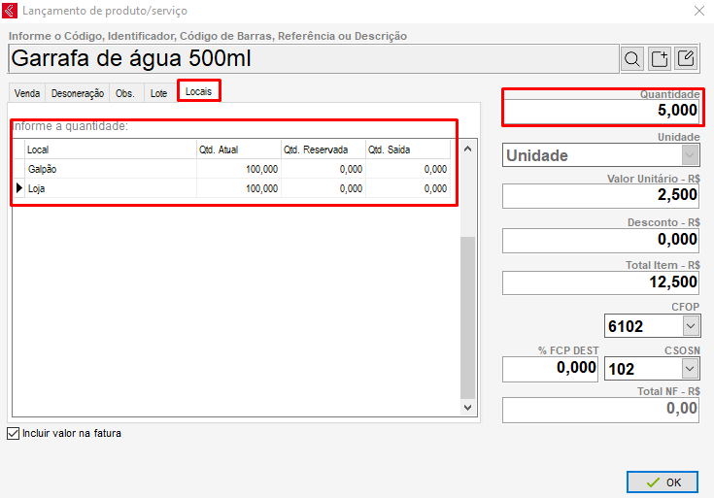The image size is (714, 498).
Task: Open the Unidade dropdown
Action: [690, 155]
